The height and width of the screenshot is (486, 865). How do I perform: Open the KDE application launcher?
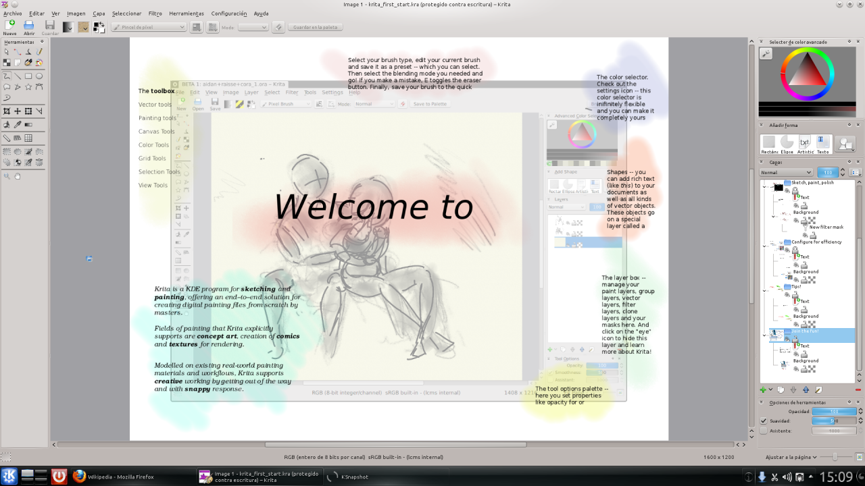pyautogui.click(x=9, y=477)
